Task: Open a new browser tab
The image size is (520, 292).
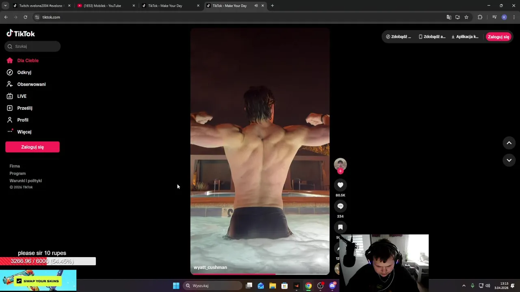Action: click(x=272, y=6)
